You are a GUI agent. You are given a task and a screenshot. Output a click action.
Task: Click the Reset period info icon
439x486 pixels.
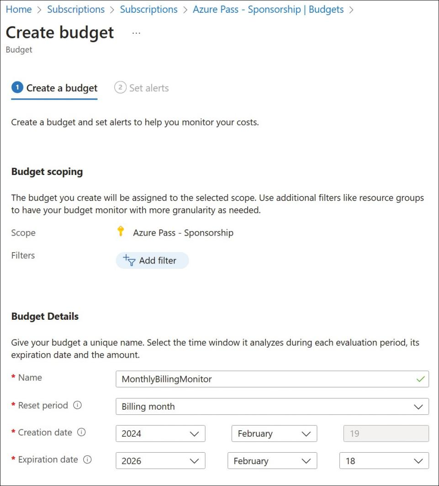(x=77, y=405)
